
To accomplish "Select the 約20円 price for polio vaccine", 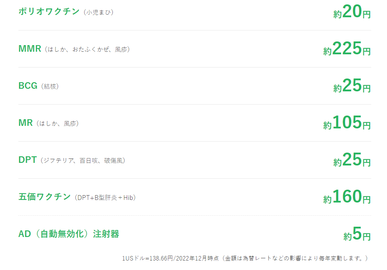I will [x=352, y=12].
